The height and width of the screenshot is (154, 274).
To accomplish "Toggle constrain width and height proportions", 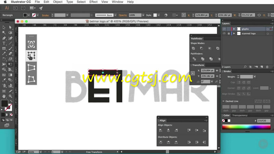I will point(259,15).
